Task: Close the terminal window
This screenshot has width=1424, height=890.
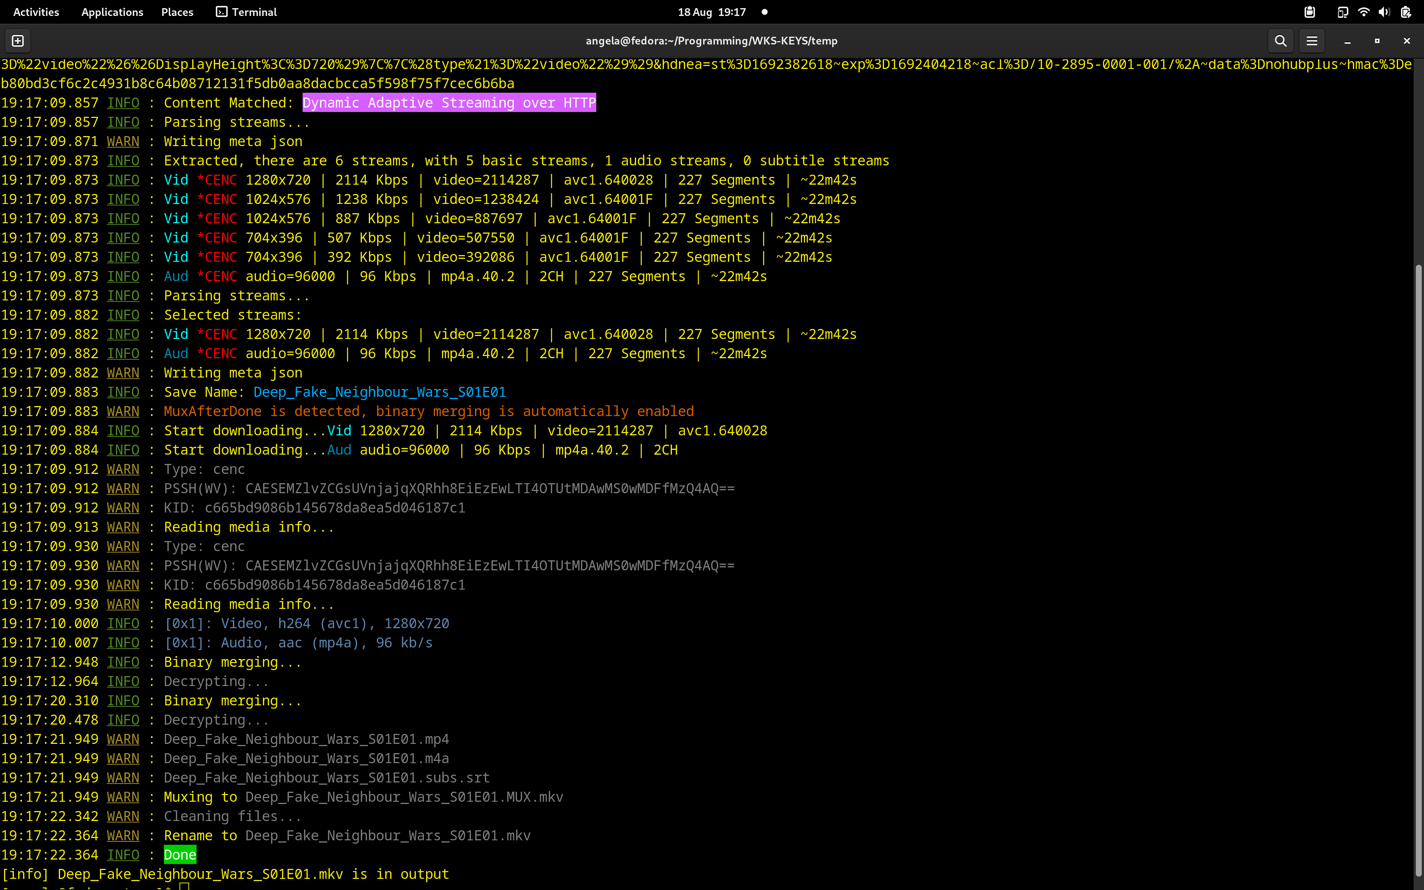Action: point(1406,41)
